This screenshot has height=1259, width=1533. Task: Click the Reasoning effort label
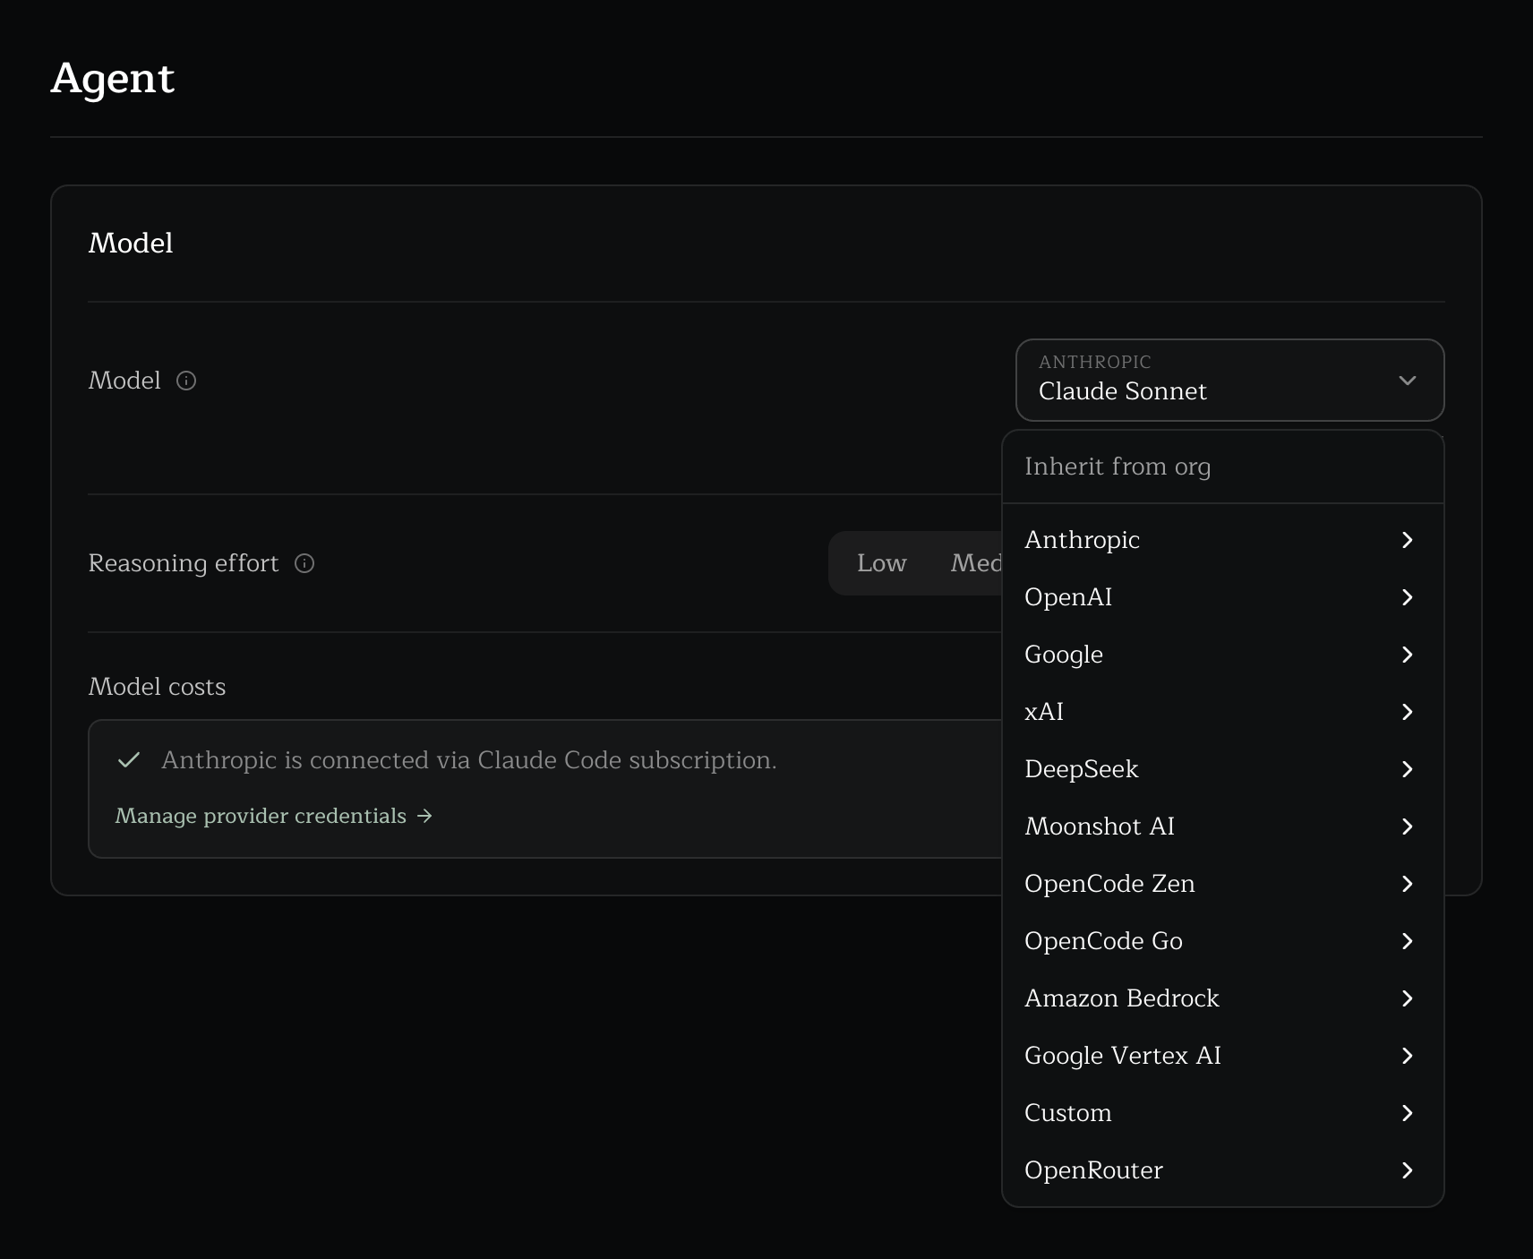pyautogui.click(x=184, y=563)
